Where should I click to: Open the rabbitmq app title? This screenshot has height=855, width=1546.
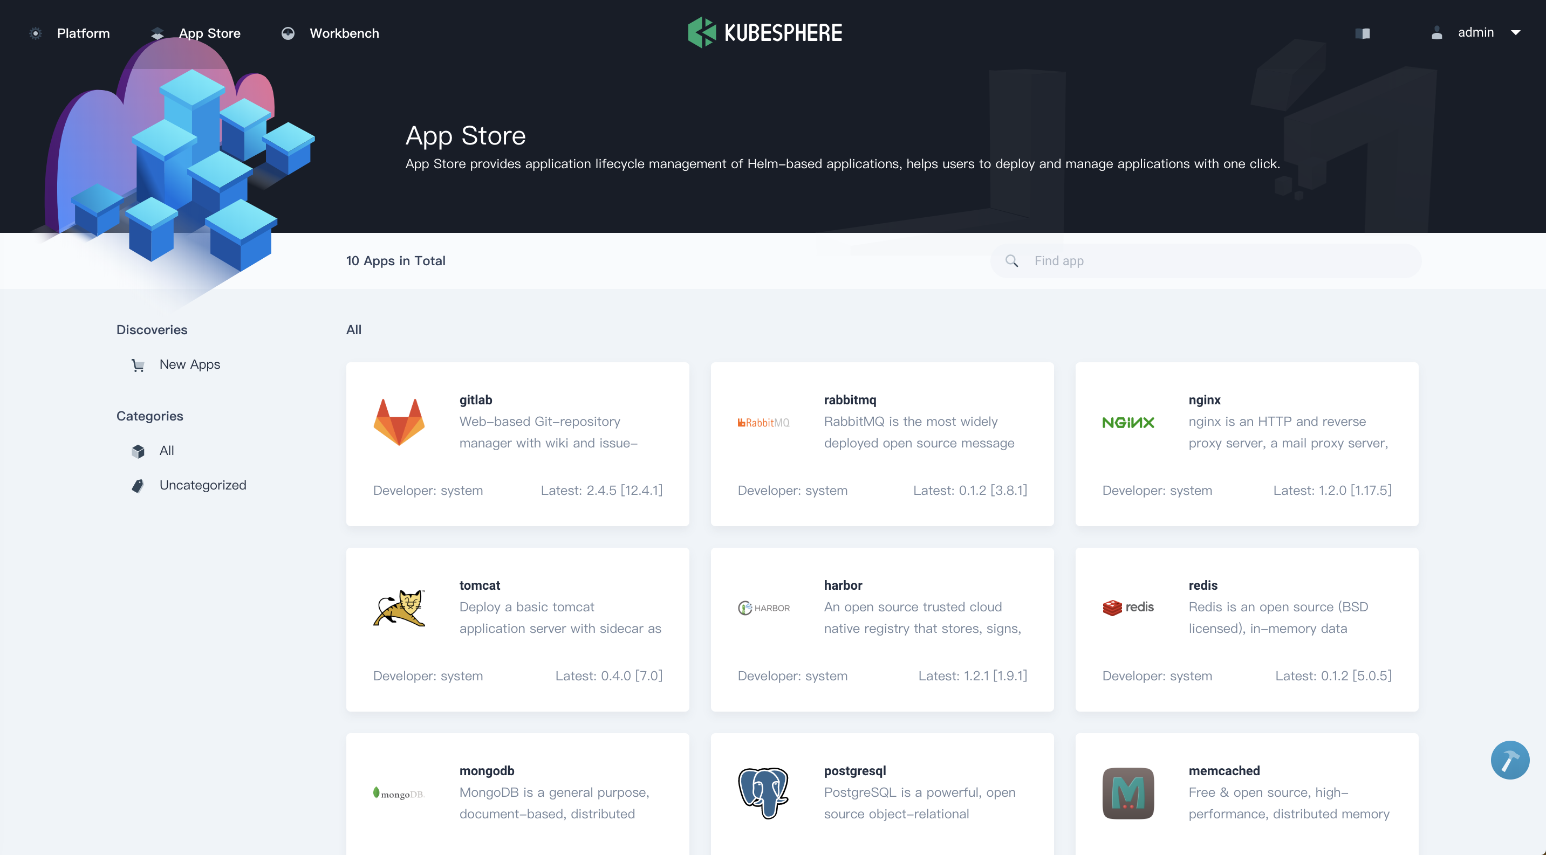pos(850,400)
